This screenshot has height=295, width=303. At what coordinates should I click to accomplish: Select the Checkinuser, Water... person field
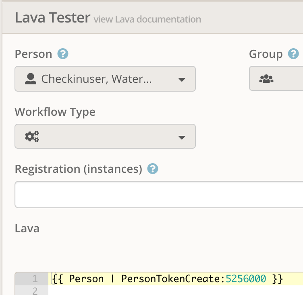(x=105, y=79)
